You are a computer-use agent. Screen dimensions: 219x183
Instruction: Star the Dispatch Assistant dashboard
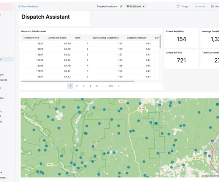coord(121,6)
